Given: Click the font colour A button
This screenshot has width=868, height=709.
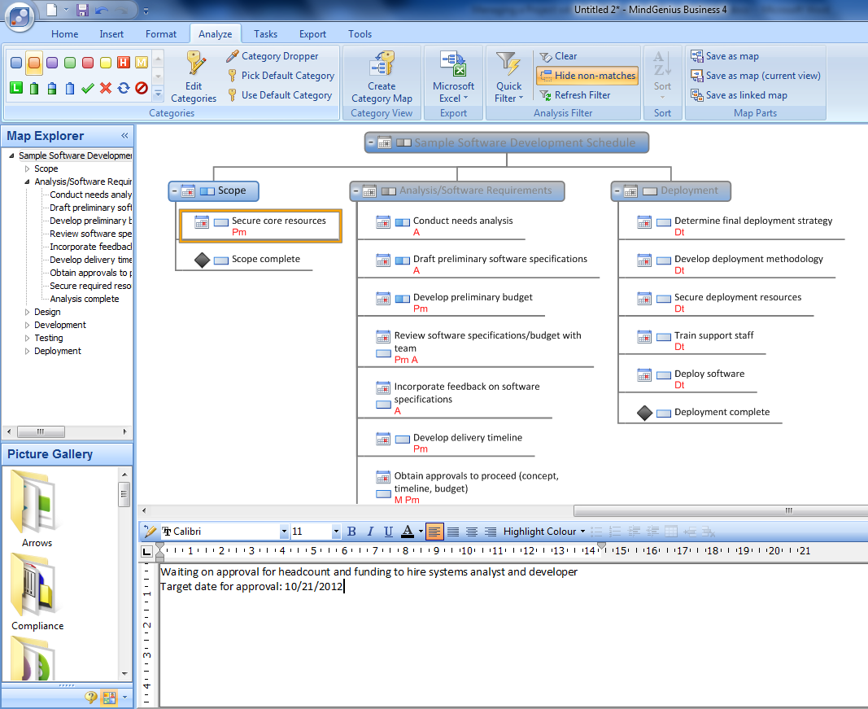Looking at the screenshot, I should click(408, 532).
